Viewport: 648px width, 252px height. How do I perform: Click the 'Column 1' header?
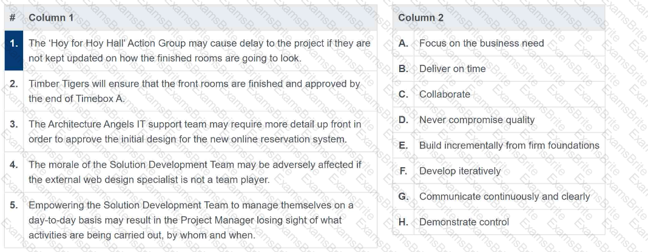coord(51,18)
